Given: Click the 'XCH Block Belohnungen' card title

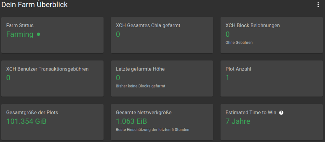Looking at the screenshot, I should point(253,26).
